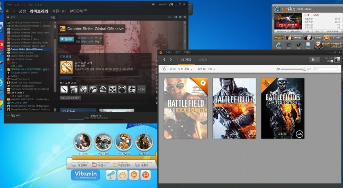Go back with Steam's left arrow
Viewport: 343px width, 188px height.
coord(8,11)
